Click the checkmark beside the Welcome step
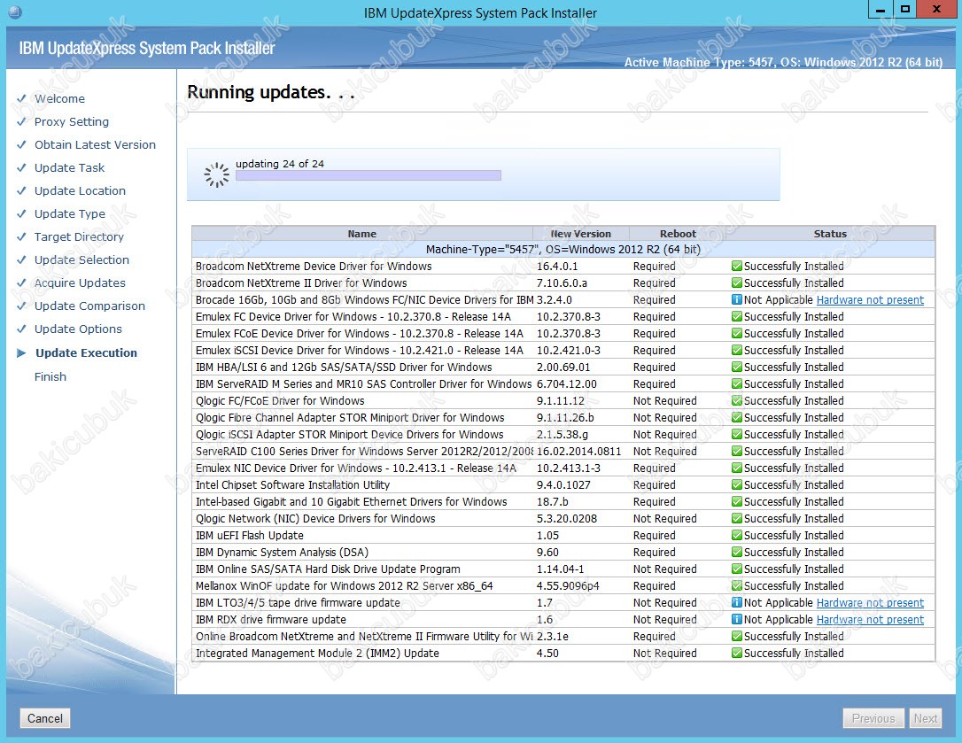Screen dimensions: 962x743 (x=21, y=98)
